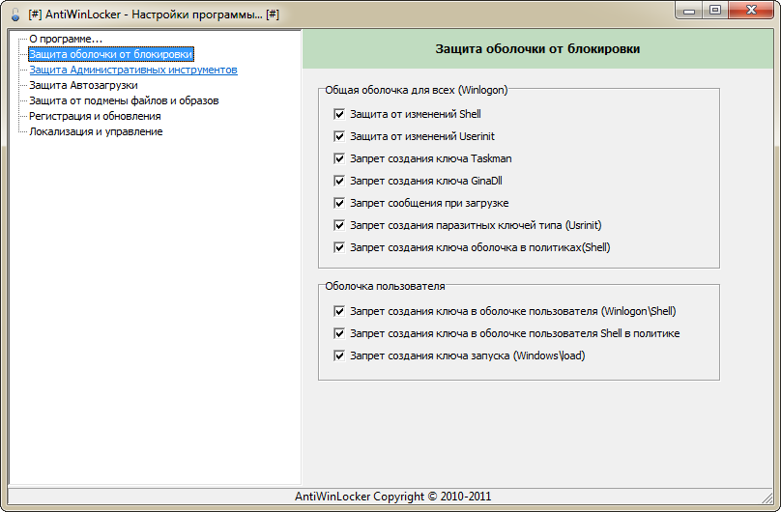The image size is (781, 512).
Task: Toggle 'Запрет сообщения при загрузке' checkbox
Action: (x=339, y=203)
